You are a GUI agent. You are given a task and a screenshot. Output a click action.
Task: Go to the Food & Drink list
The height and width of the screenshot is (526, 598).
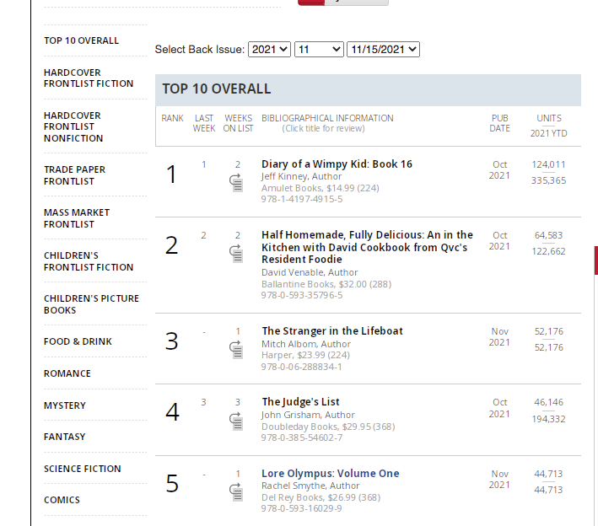[78, 341]
